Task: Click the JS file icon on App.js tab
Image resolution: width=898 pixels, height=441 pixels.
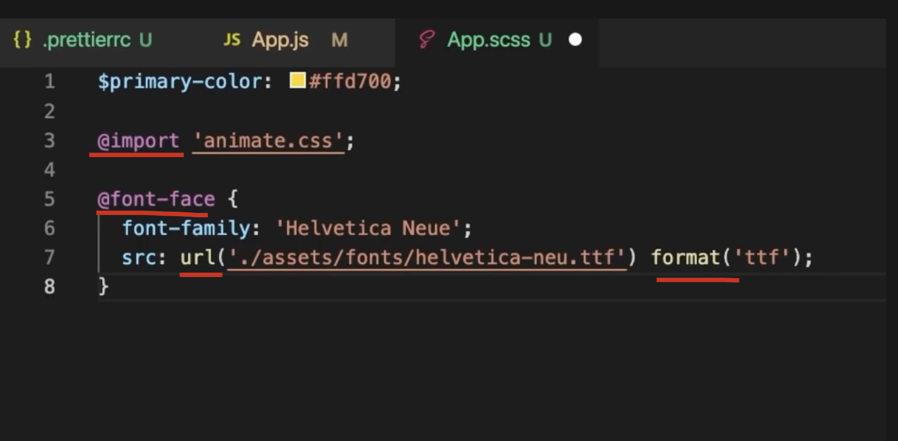Action: [x=232, y=40]
